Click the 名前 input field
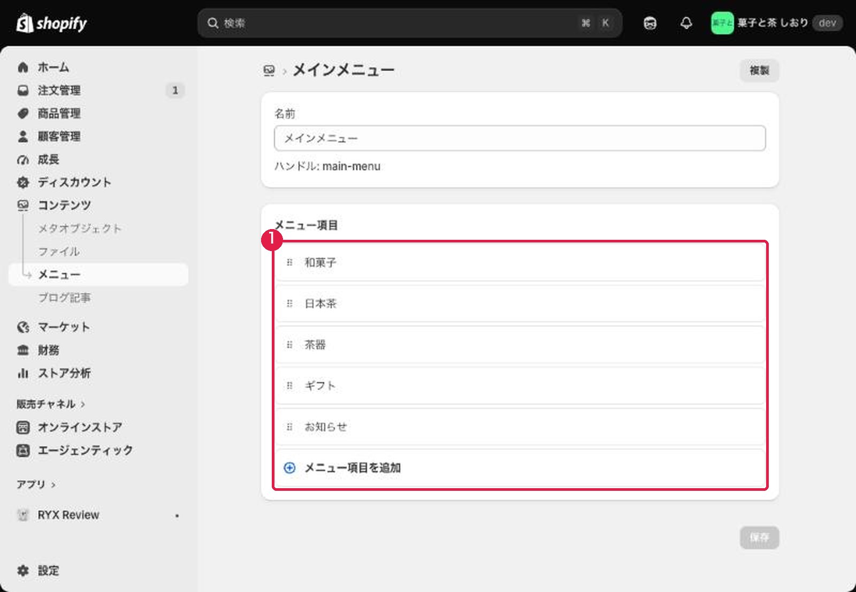This screenshot has width=856, height=592. point(519,138)
